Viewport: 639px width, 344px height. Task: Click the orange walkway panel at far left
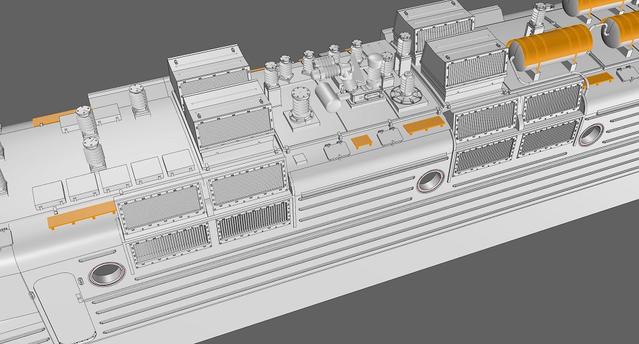click(81, 214)
